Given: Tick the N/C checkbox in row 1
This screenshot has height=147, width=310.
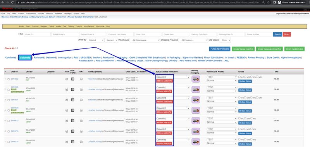Looking at the screenshot, I should pos(239,77).
